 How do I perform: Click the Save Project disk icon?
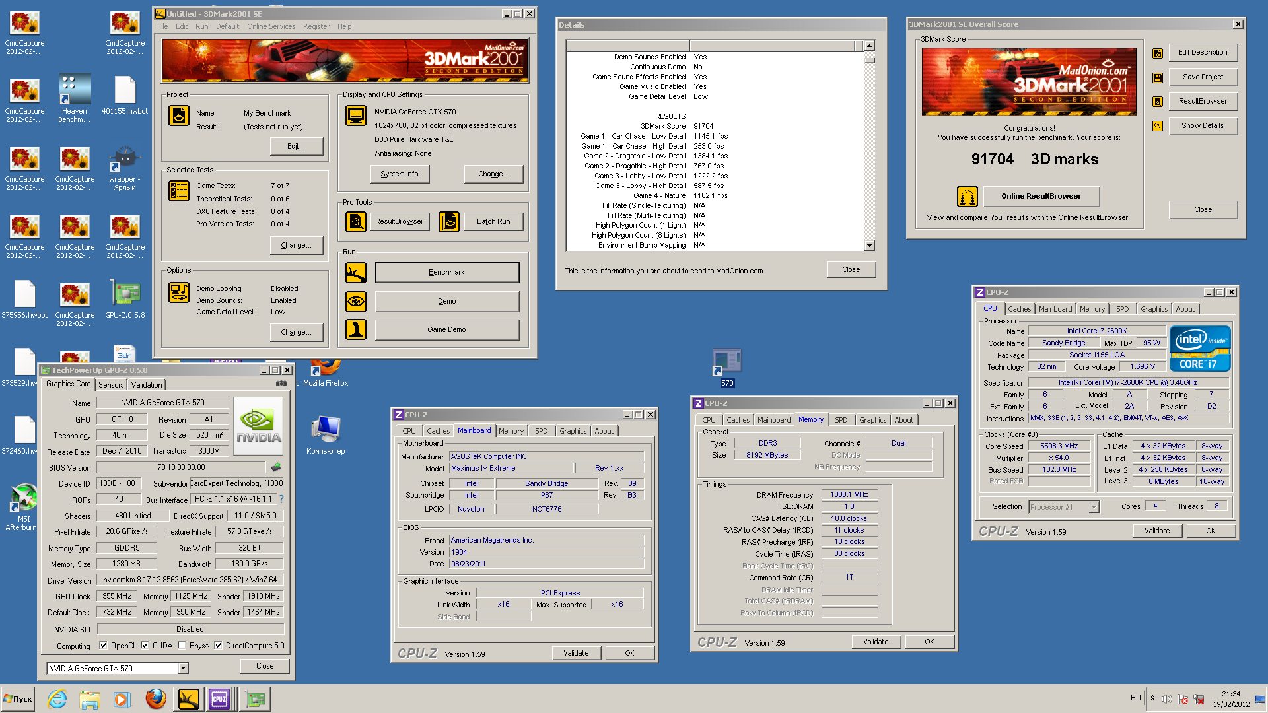pos(1158,77)
